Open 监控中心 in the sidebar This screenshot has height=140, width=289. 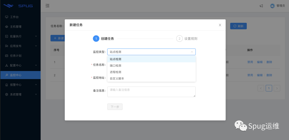(x=20, y=75)
